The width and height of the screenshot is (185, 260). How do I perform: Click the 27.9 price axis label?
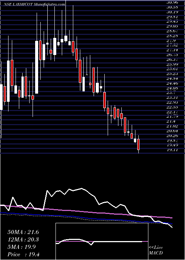pos(171,40)
